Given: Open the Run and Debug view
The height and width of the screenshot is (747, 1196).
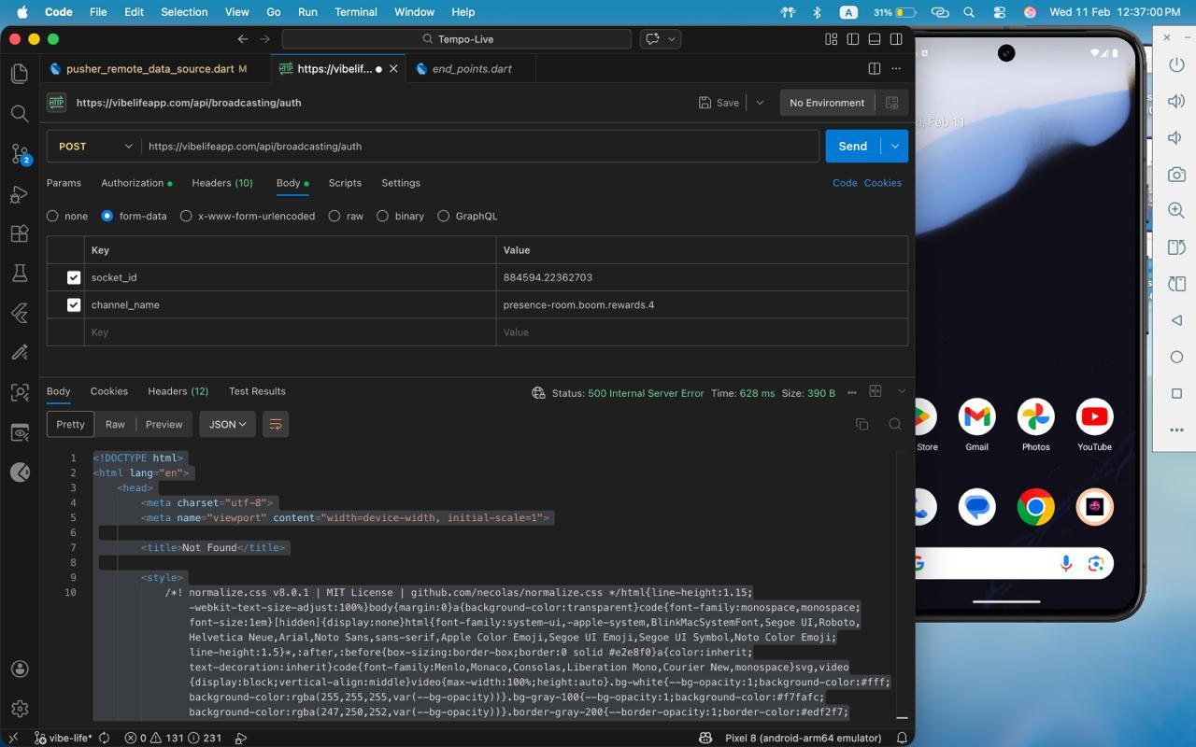Looking at the screenshot, I should coord(20,194).
